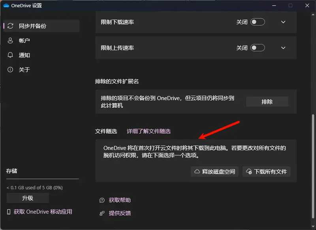Click the 排除 button
316x230 pixels.
tap(267, 102)
